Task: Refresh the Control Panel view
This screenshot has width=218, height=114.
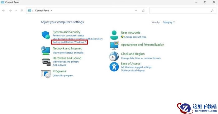Action: tap(143, 11)
